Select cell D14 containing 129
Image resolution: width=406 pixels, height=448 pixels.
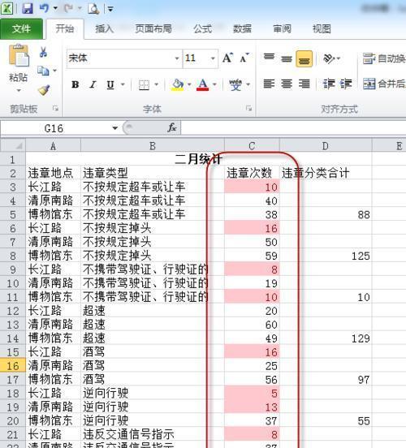click(326, 338)
